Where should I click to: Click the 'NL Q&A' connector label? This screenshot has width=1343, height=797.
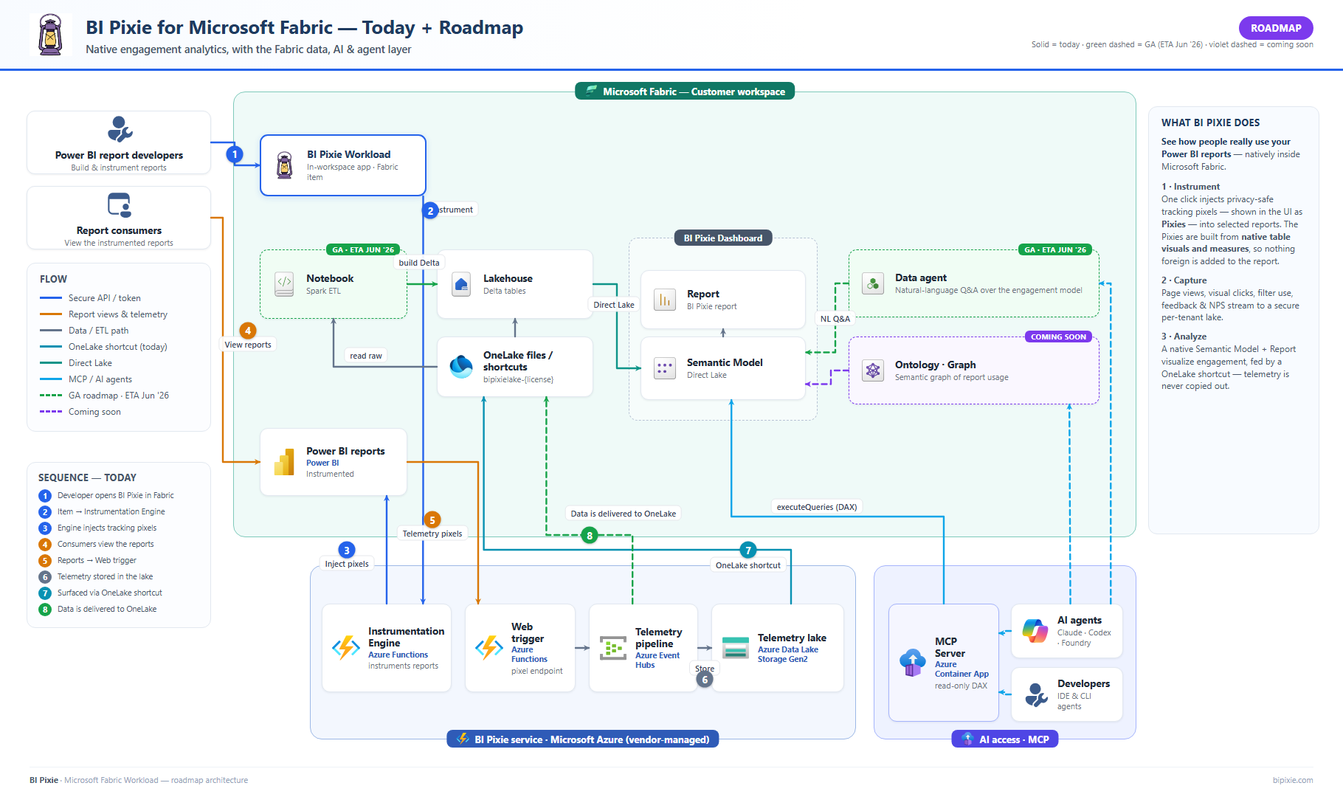[835, 319]
